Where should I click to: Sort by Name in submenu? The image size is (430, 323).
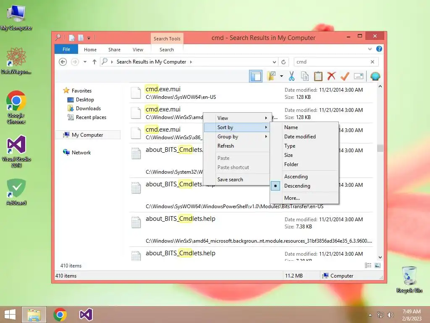(304, 127)
